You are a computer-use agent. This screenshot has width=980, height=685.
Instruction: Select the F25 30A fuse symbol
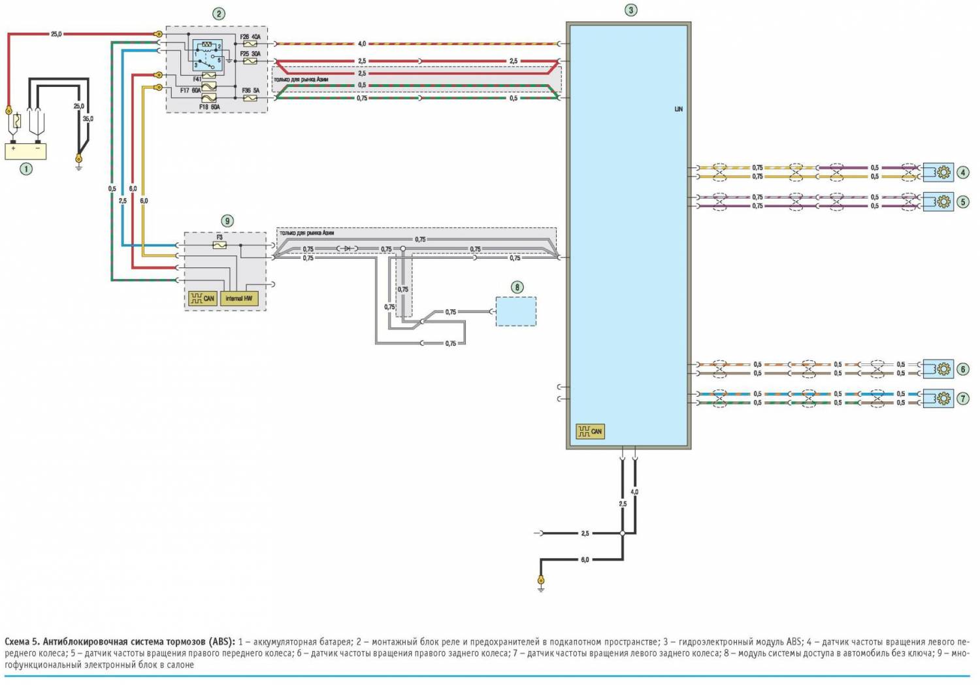tap(250, 61)
